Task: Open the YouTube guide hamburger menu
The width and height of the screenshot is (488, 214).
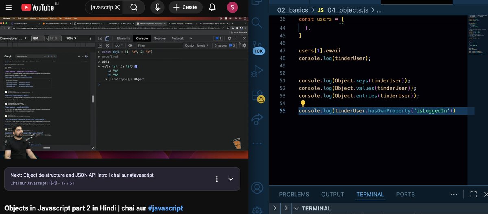Action: (9, 7)
